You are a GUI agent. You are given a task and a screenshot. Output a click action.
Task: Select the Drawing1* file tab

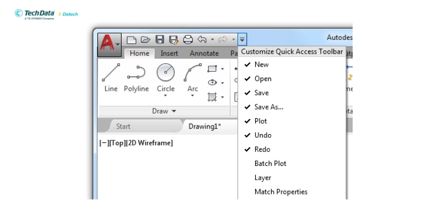(205, 126)
